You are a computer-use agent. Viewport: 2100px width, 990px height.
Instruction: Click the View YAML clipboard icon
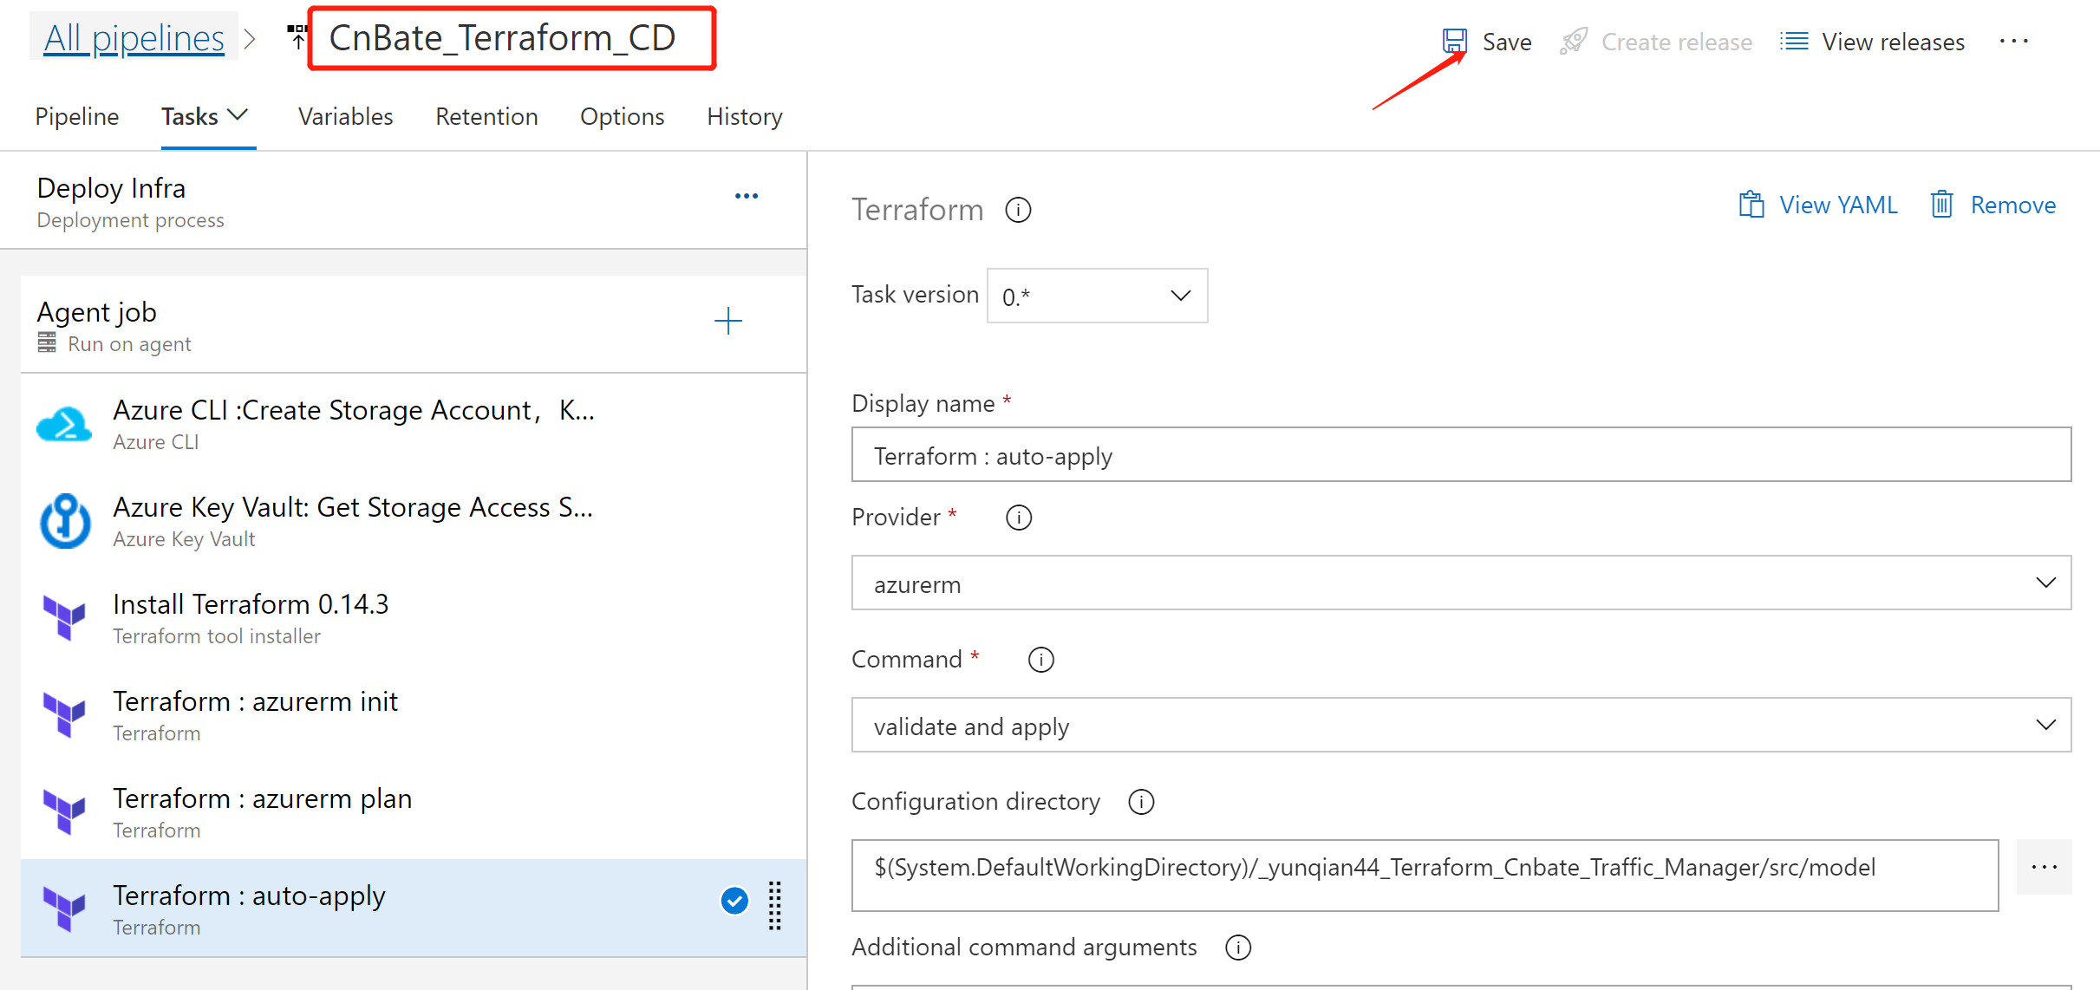1751,205
